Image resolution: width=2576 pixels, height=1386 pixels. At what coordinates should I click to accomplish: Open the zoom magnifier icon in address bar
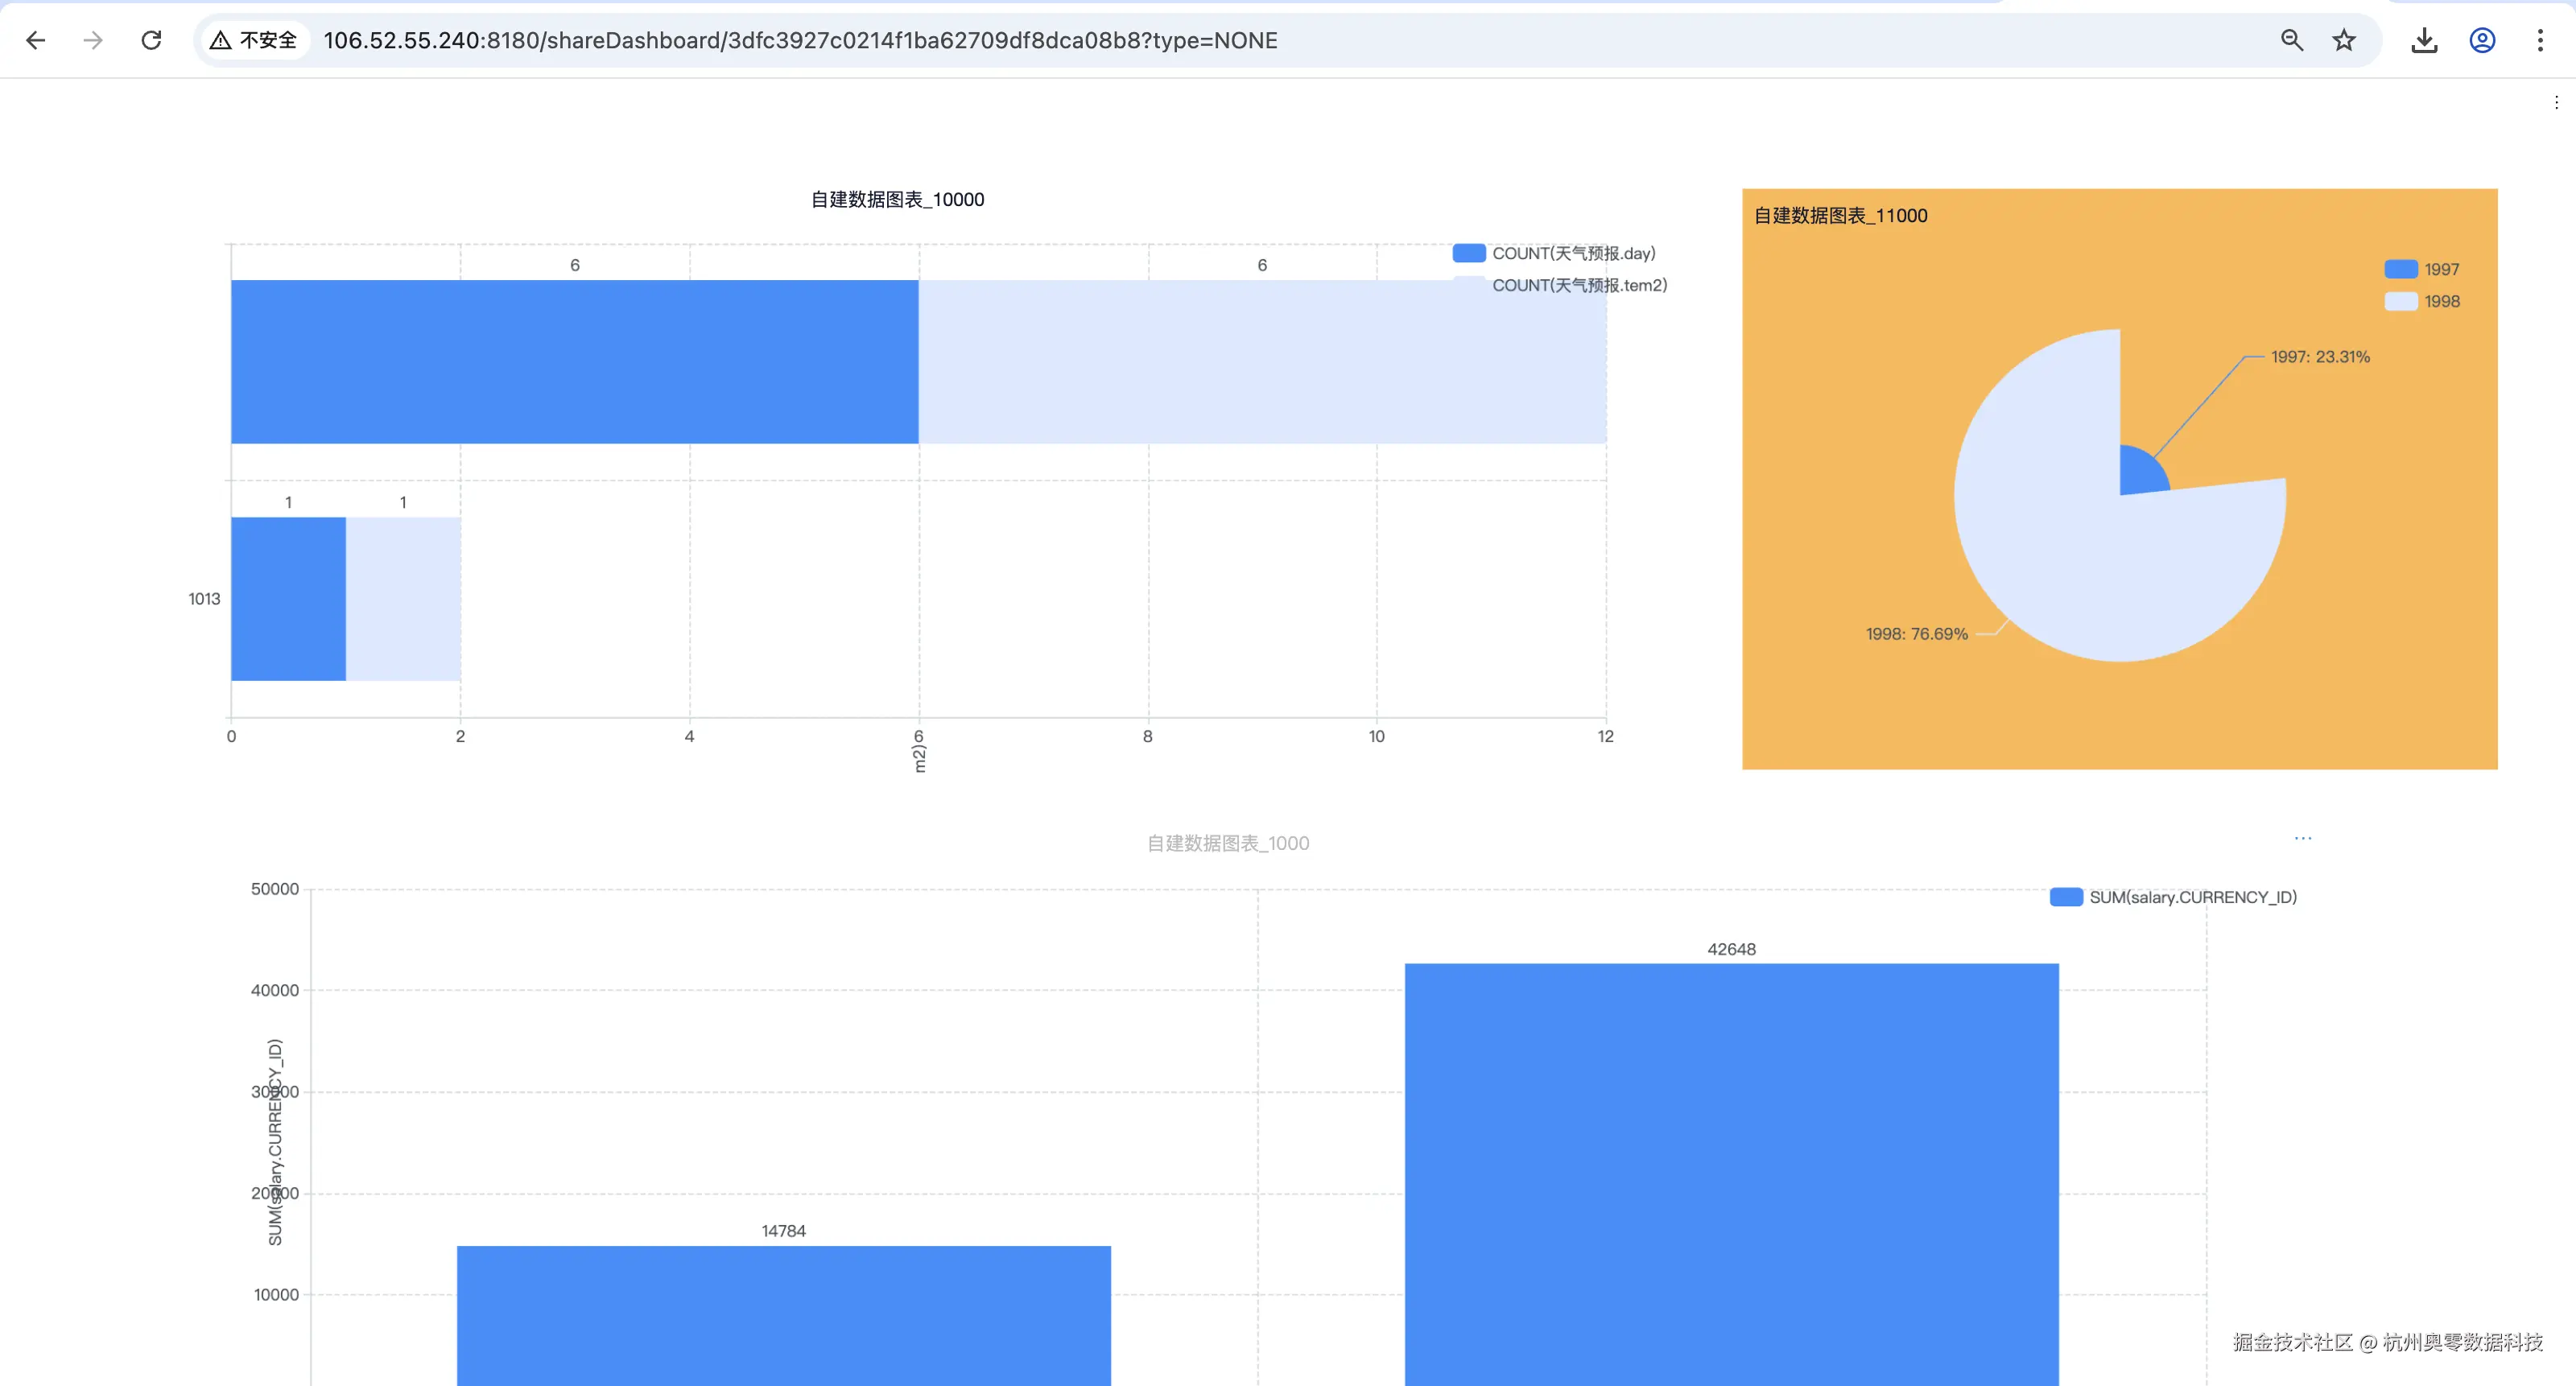click(2291, 40)
